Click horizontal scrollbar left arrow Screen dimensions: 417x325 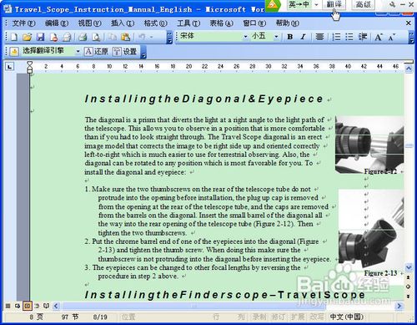pos(56,306)
